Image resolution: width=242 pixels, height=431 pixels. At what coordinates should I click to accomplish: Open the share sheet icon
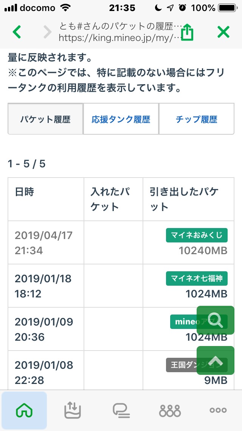coord(187,32)
